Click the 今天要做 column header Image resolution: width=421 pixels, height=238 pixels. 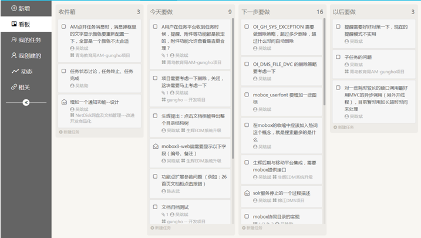tap(161, 11)
